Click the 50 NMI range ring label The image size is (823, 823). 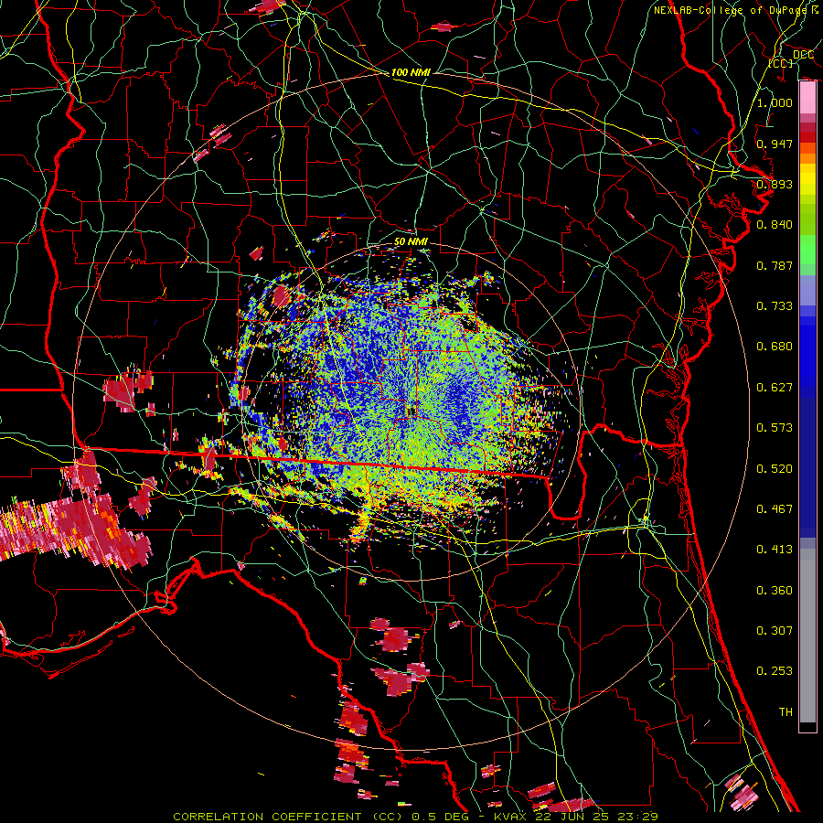point(411,242)
